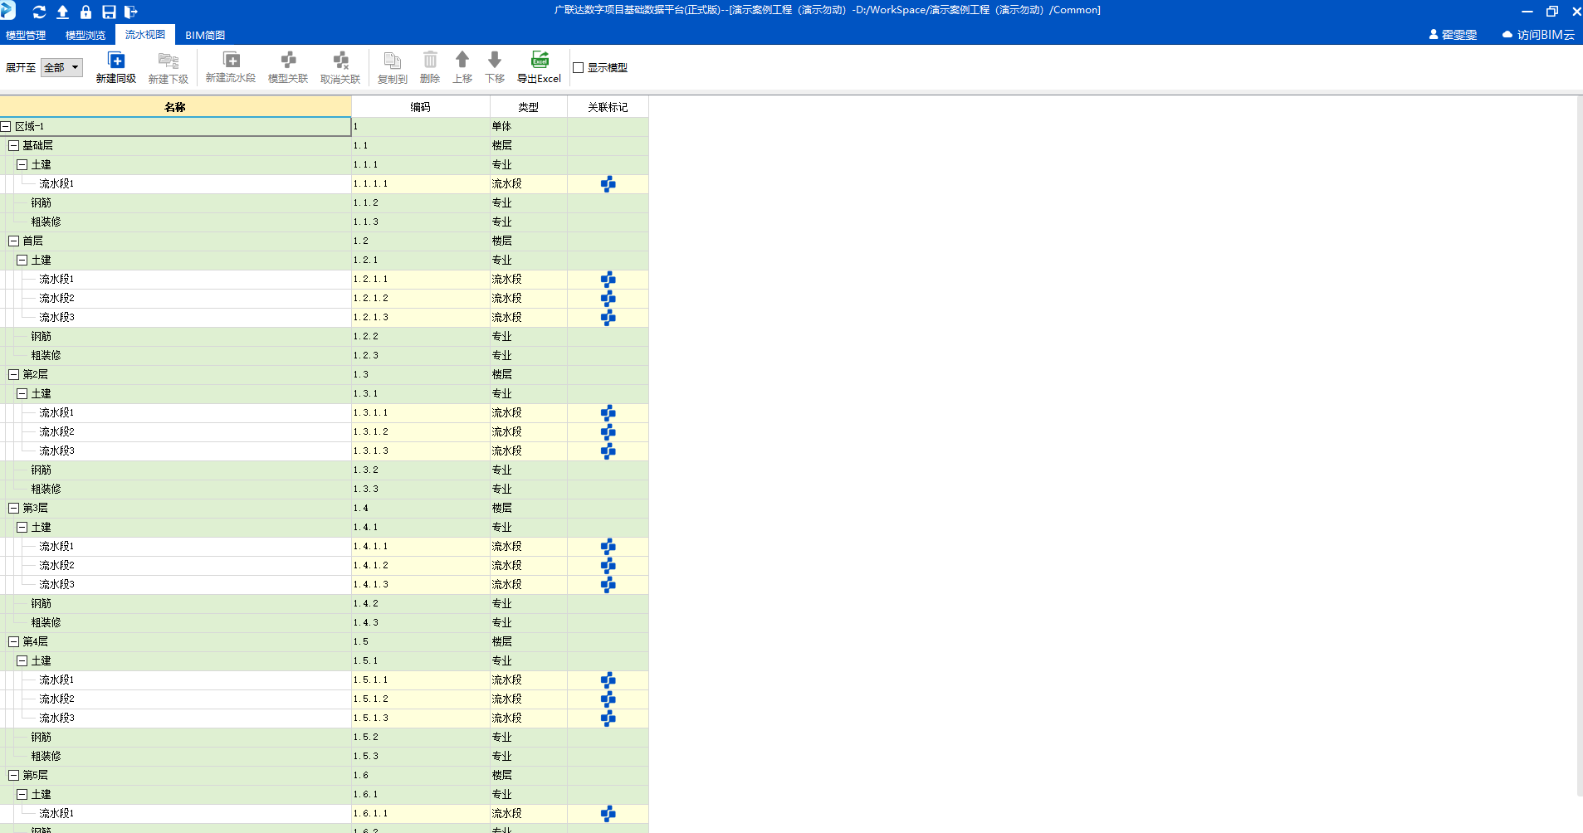Viewport: 1583px width, 833px height.
Task: Click the user account name at top right
Action: [x=1458, y=35]
